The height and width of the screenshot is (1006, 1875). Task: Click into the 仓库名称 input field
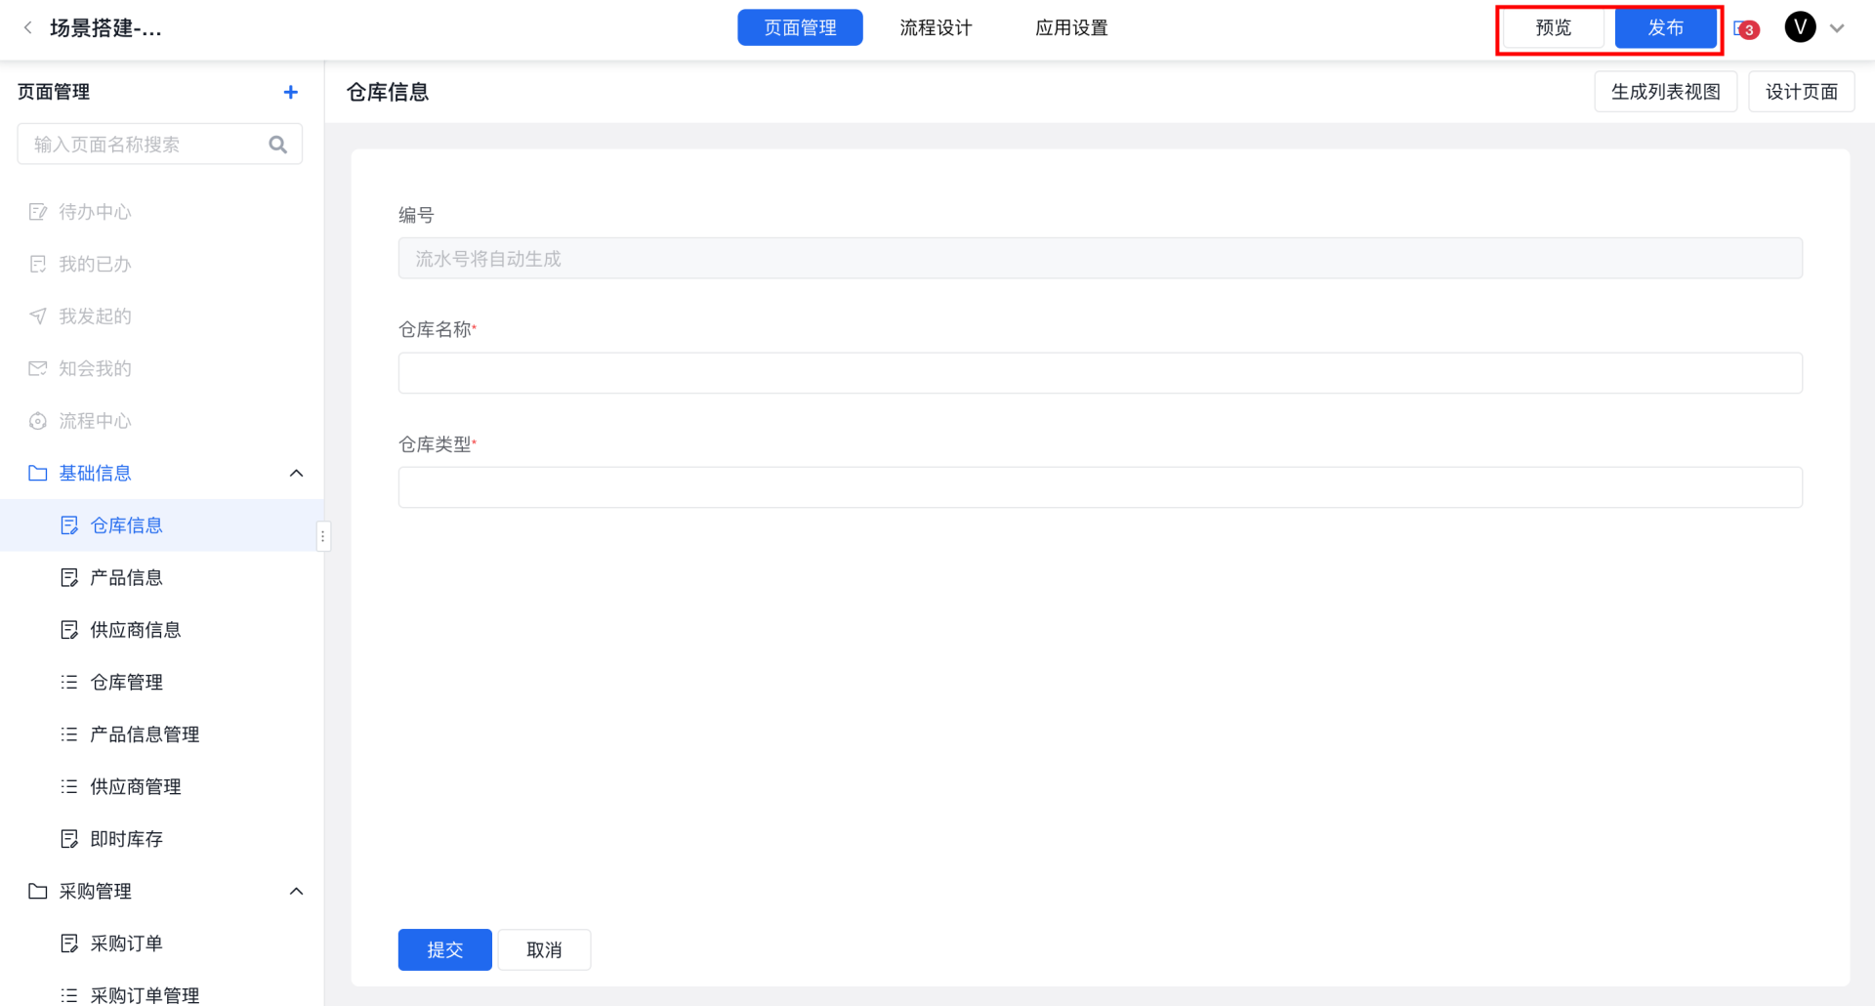coord(1100,373)
